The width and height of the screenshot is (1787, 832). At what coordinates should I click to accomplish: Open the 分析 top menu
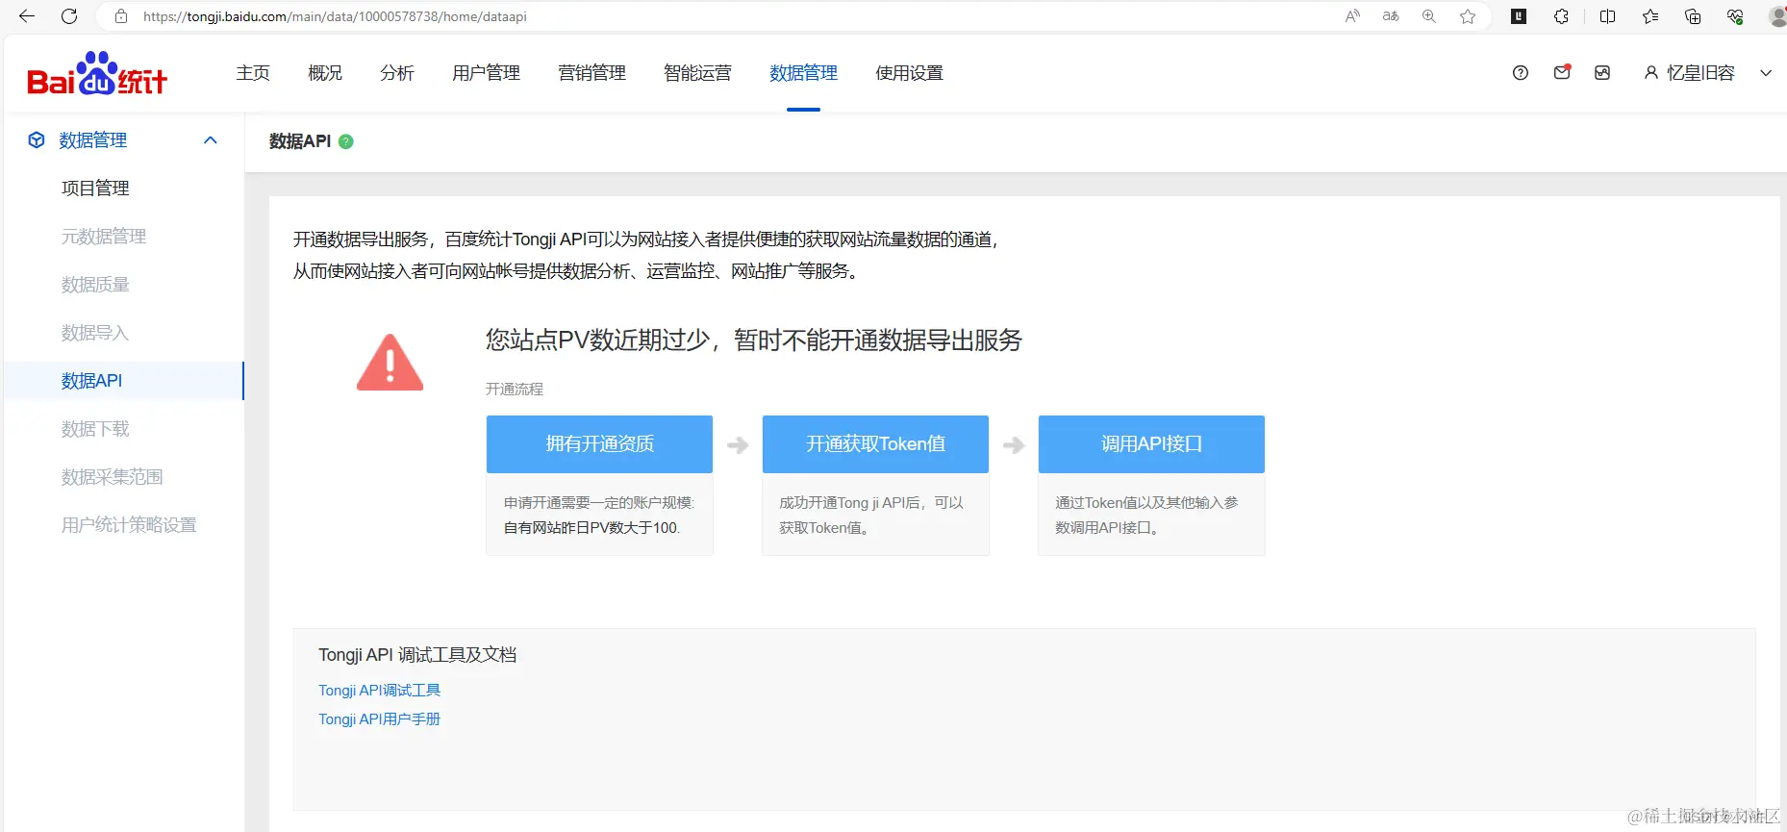[397, 73]
